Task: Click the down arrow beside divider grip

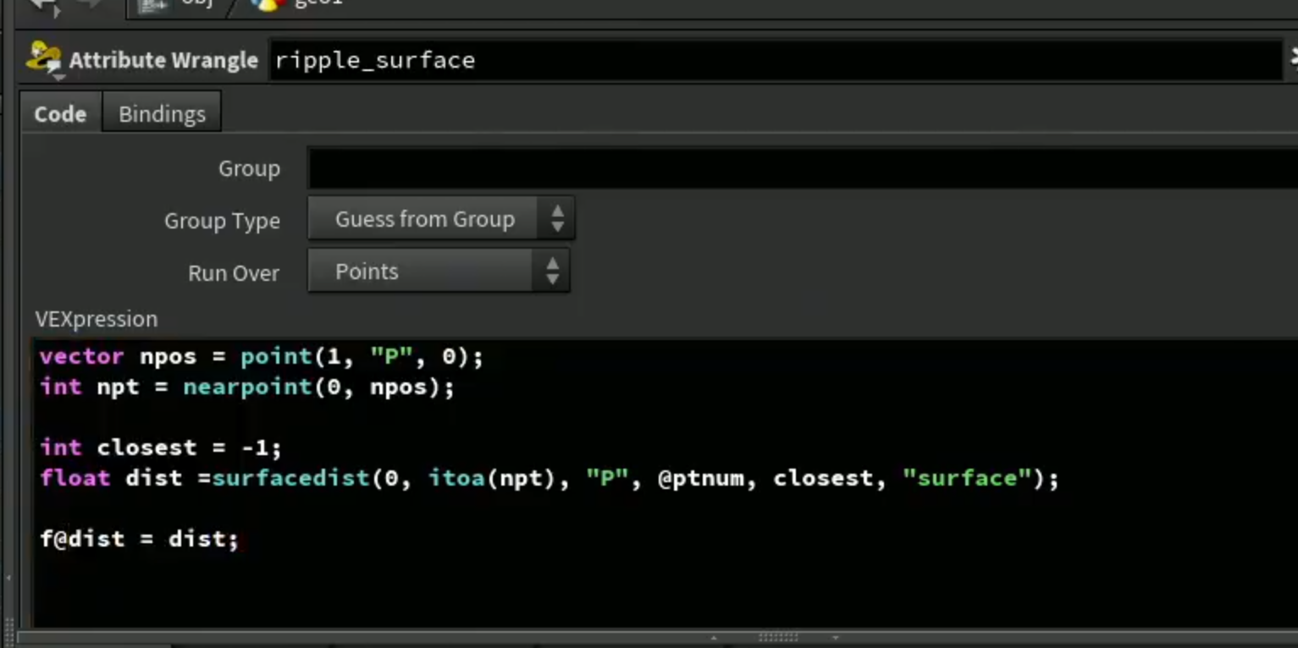Action: pyautogui.click(x=836, y=638)
